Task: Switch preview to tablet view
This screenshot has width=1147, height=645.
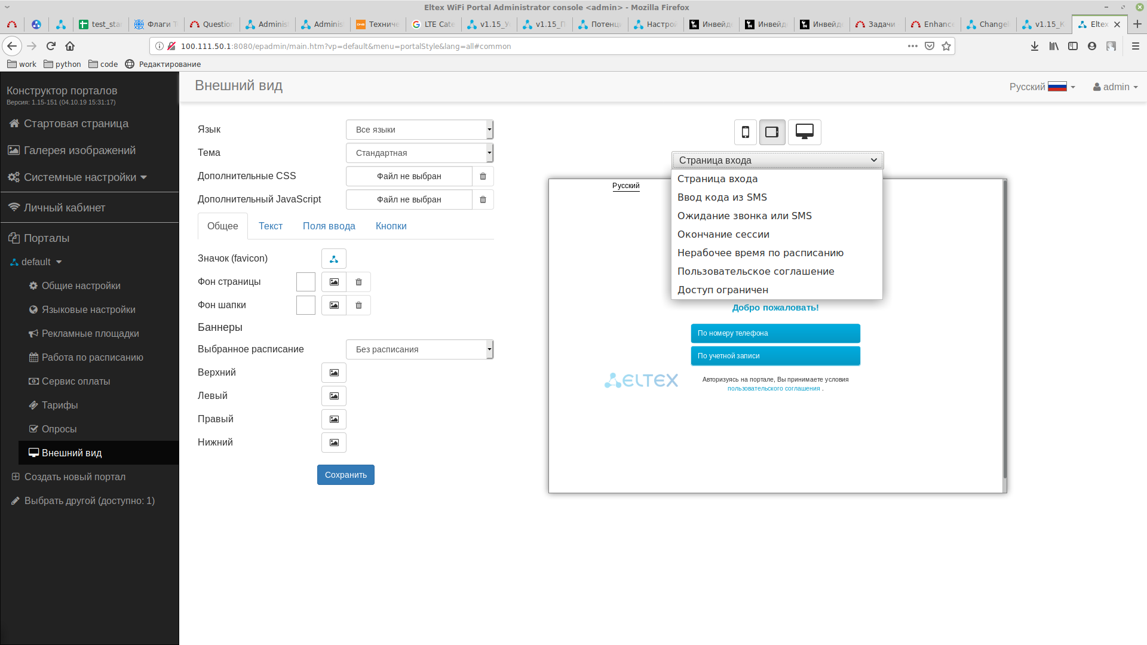Action: tap(772, 132)
